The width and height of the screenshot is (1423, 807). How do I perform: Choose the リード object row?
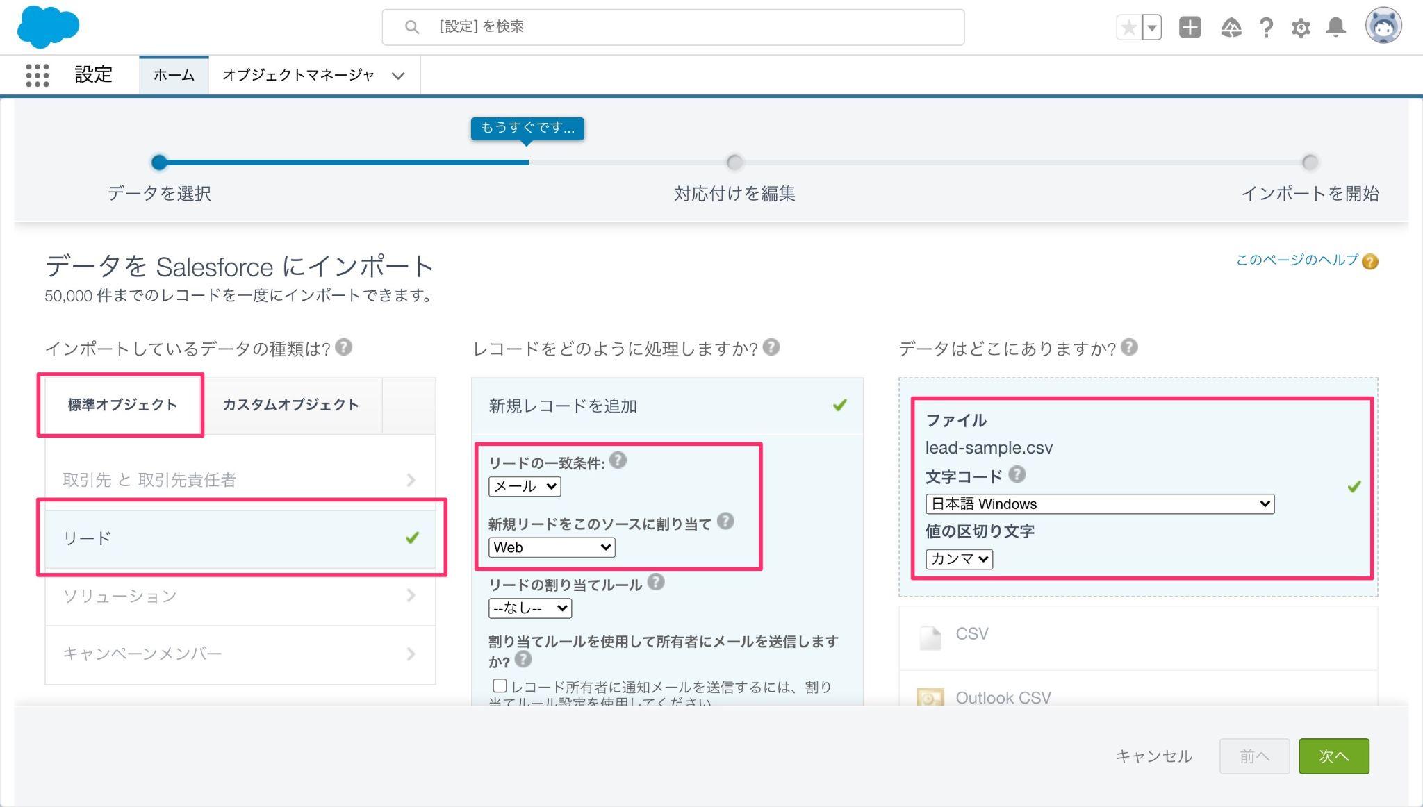[240, 538]
